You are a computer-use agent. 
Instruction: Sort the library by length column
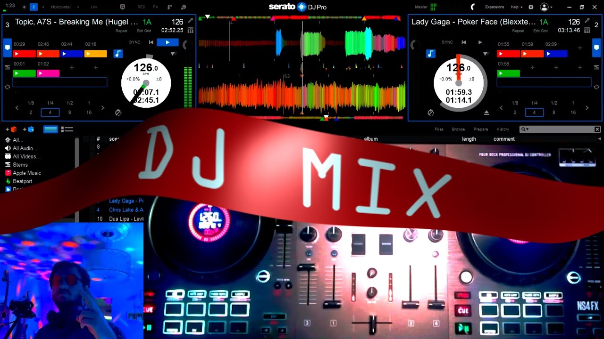click(x=469, y=139)
